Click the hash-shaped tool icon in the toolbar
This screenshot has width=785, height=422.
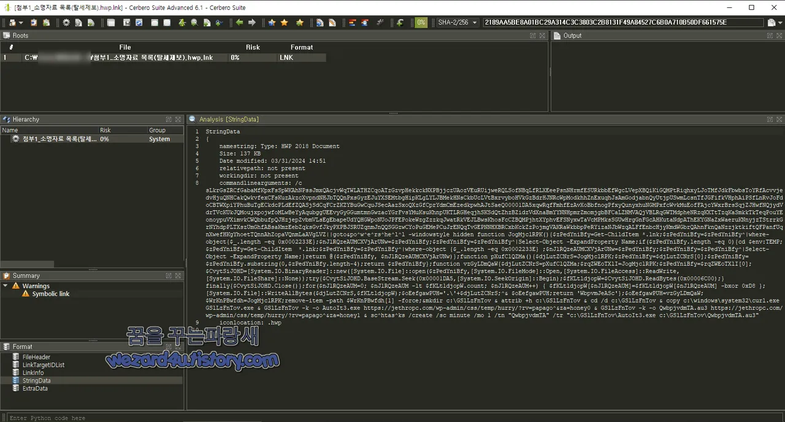pyautogui.click(x=380, y=23)
